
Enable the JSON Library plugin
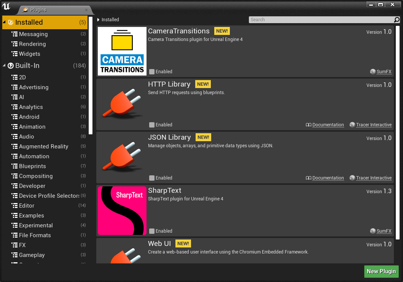(x=151, y=178)
